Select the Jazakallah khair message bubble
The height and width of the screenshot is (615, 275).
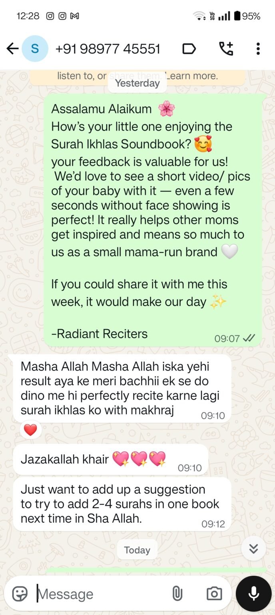click(x=111, y=459)
